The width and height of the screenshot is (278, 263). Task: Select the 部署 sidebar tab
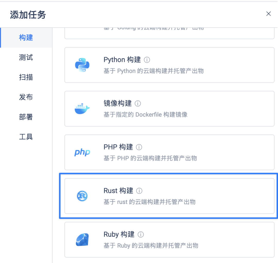26,117
